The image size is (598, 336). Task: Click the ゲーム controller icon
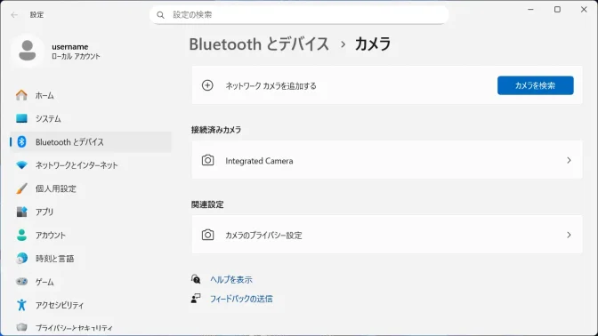[x=21, y=282]
